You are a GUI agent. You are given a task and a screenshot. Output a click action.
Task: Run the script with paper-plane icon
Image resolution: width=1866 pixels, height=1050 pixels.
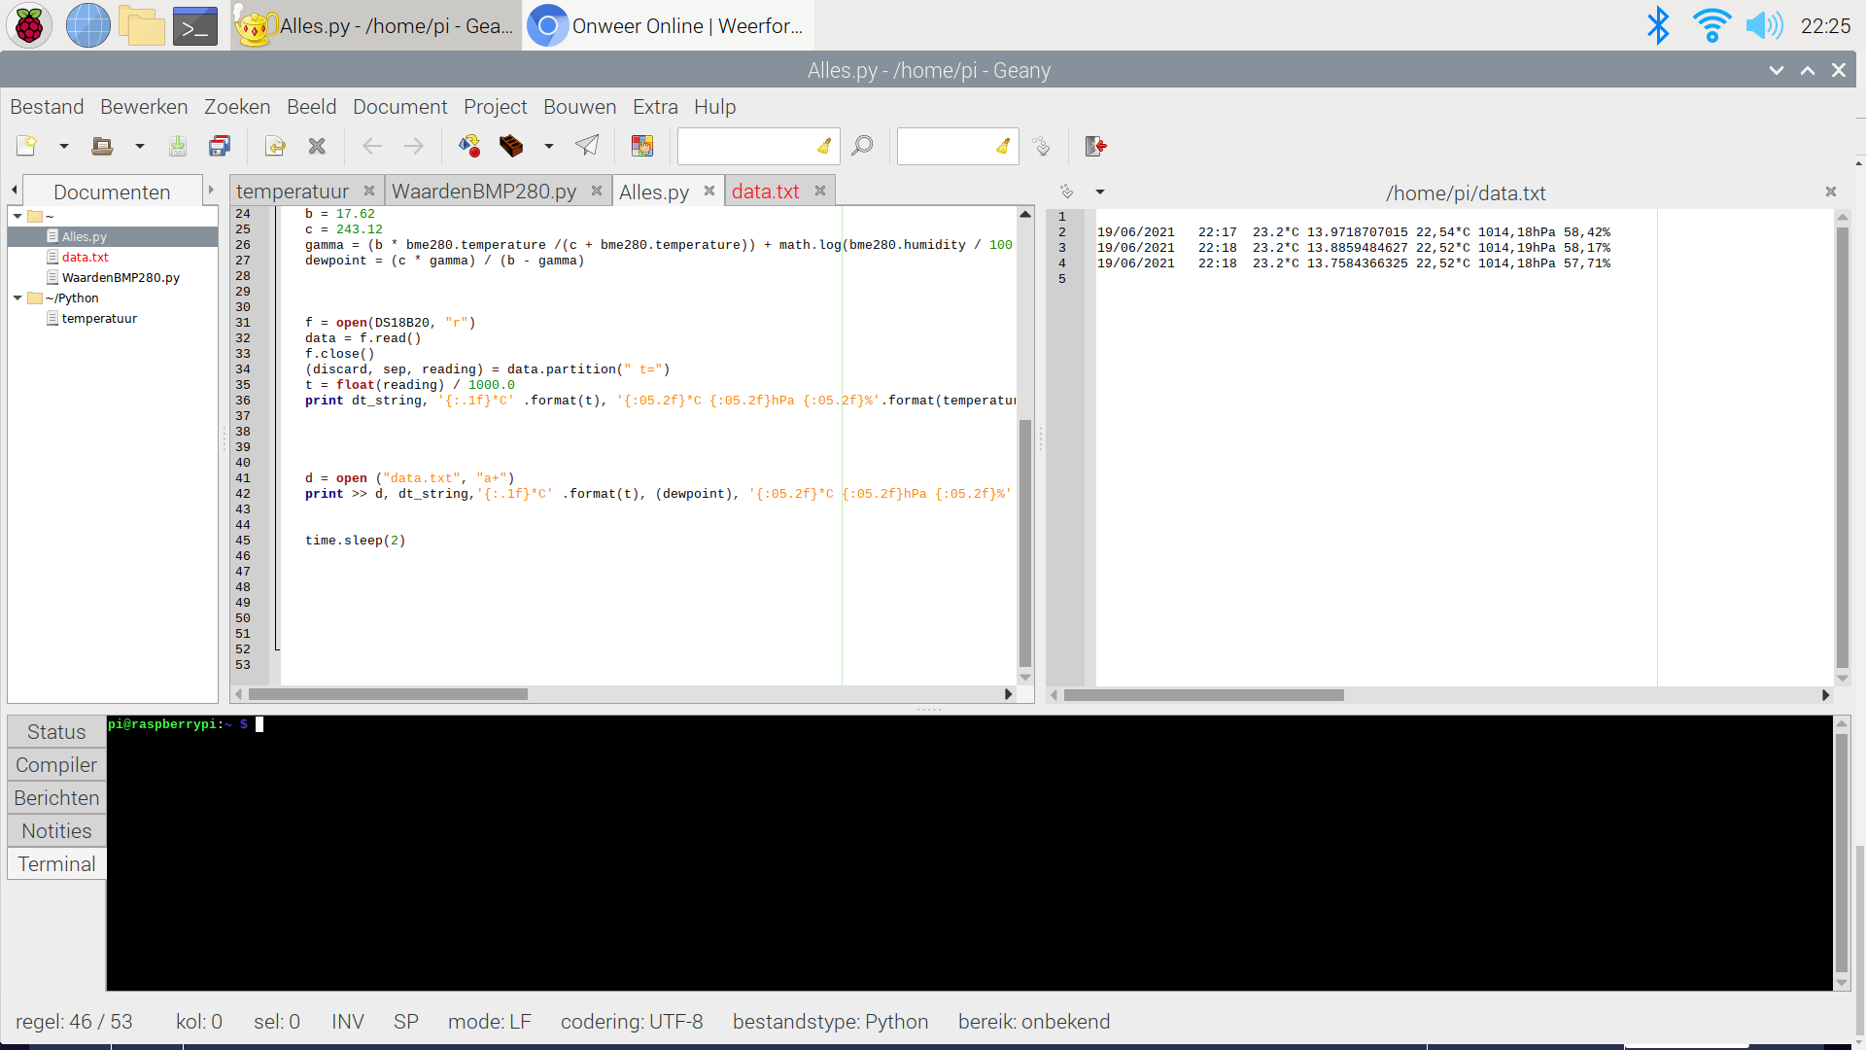tap(587, 146)
